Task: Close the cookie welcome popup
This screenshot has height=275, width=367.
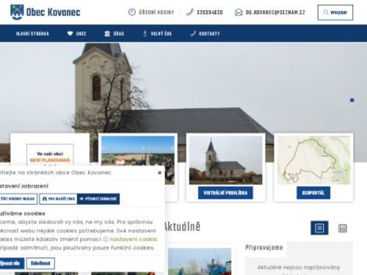Action: coord(159,173)
